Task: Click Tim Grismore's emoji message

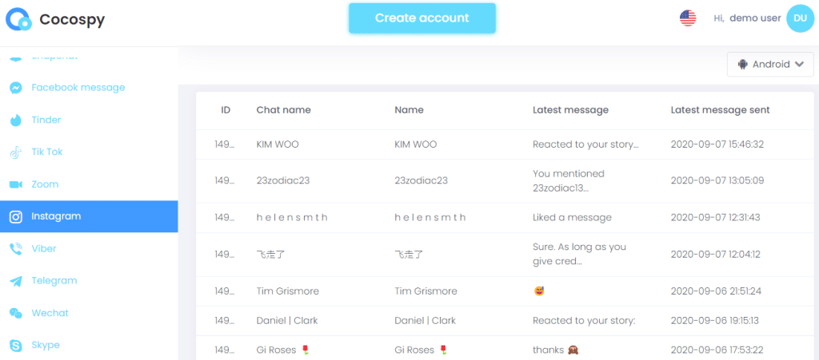Action: click(x=539, y=291)
